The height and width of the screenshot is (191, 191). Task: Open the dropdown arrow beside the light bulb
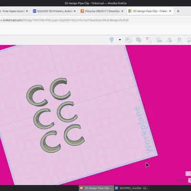120,40
